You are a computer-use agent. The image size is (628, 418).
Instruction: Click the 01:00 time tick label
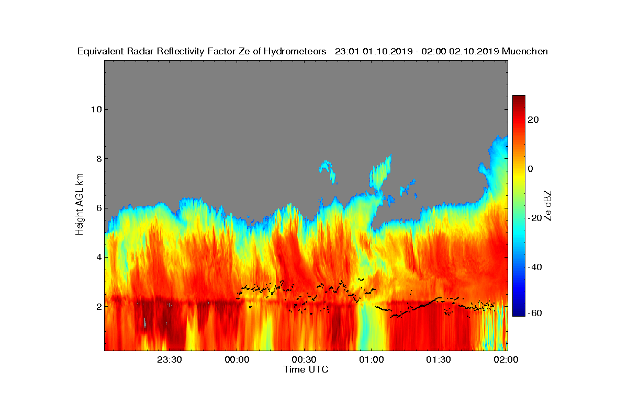(371, 359)
